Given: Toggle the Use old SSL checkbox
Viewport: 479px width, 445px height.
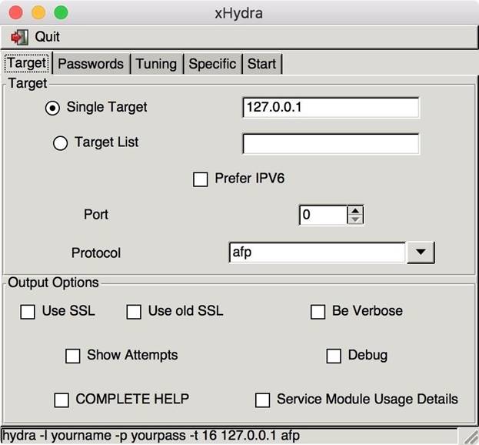Looking at the screenshot, I should (x=134, y=312).
